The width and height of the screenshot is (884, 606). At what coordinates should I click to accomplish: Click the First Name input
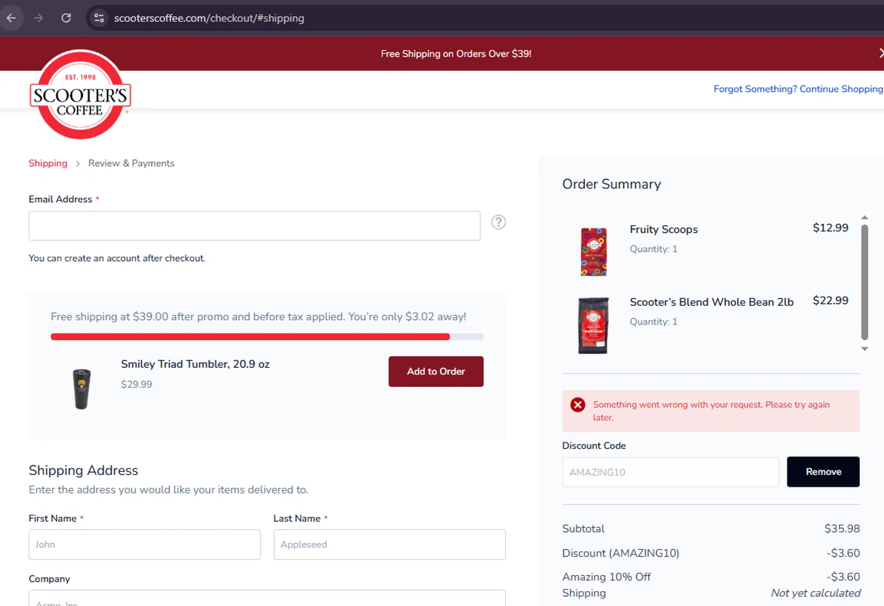coord(144,545)
